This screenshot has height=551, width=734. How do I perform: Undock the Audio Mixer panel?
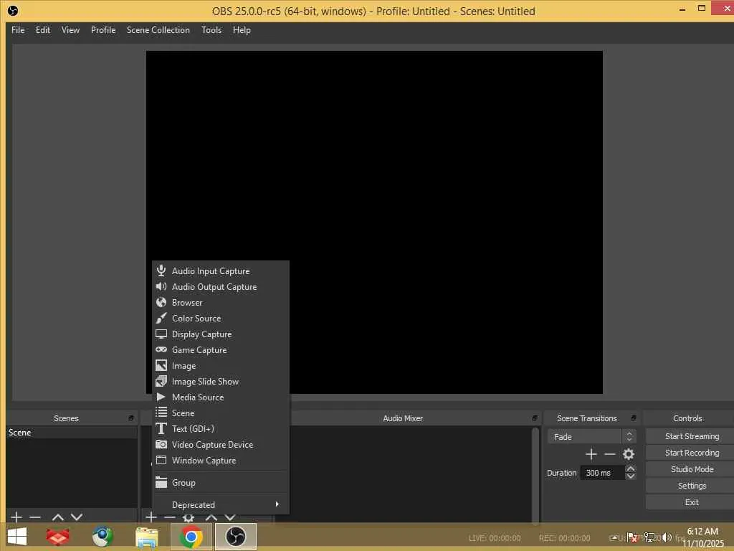coord(535,418)
